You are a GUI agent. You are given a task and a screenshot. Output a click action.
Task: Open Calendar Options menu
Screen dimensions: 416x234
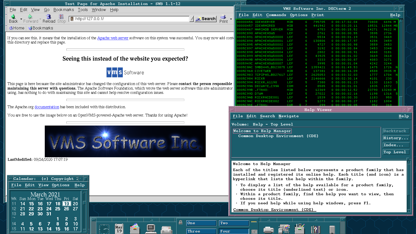click(61, 185)
